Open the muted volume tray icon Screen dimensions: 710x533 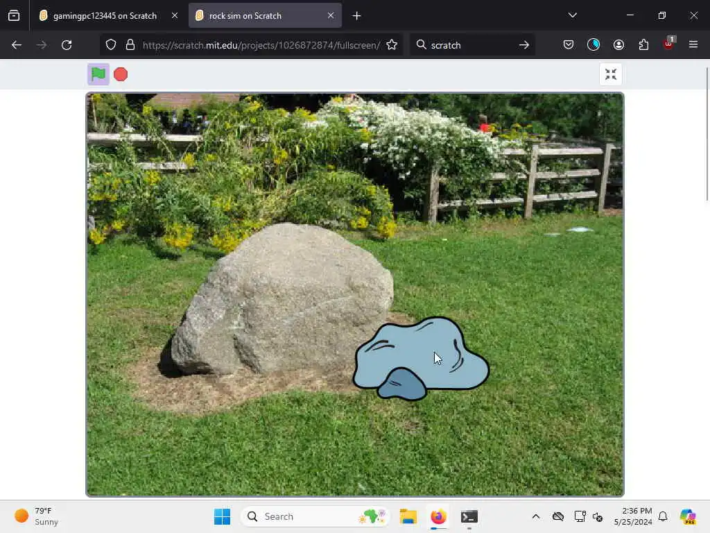(598, 516)
